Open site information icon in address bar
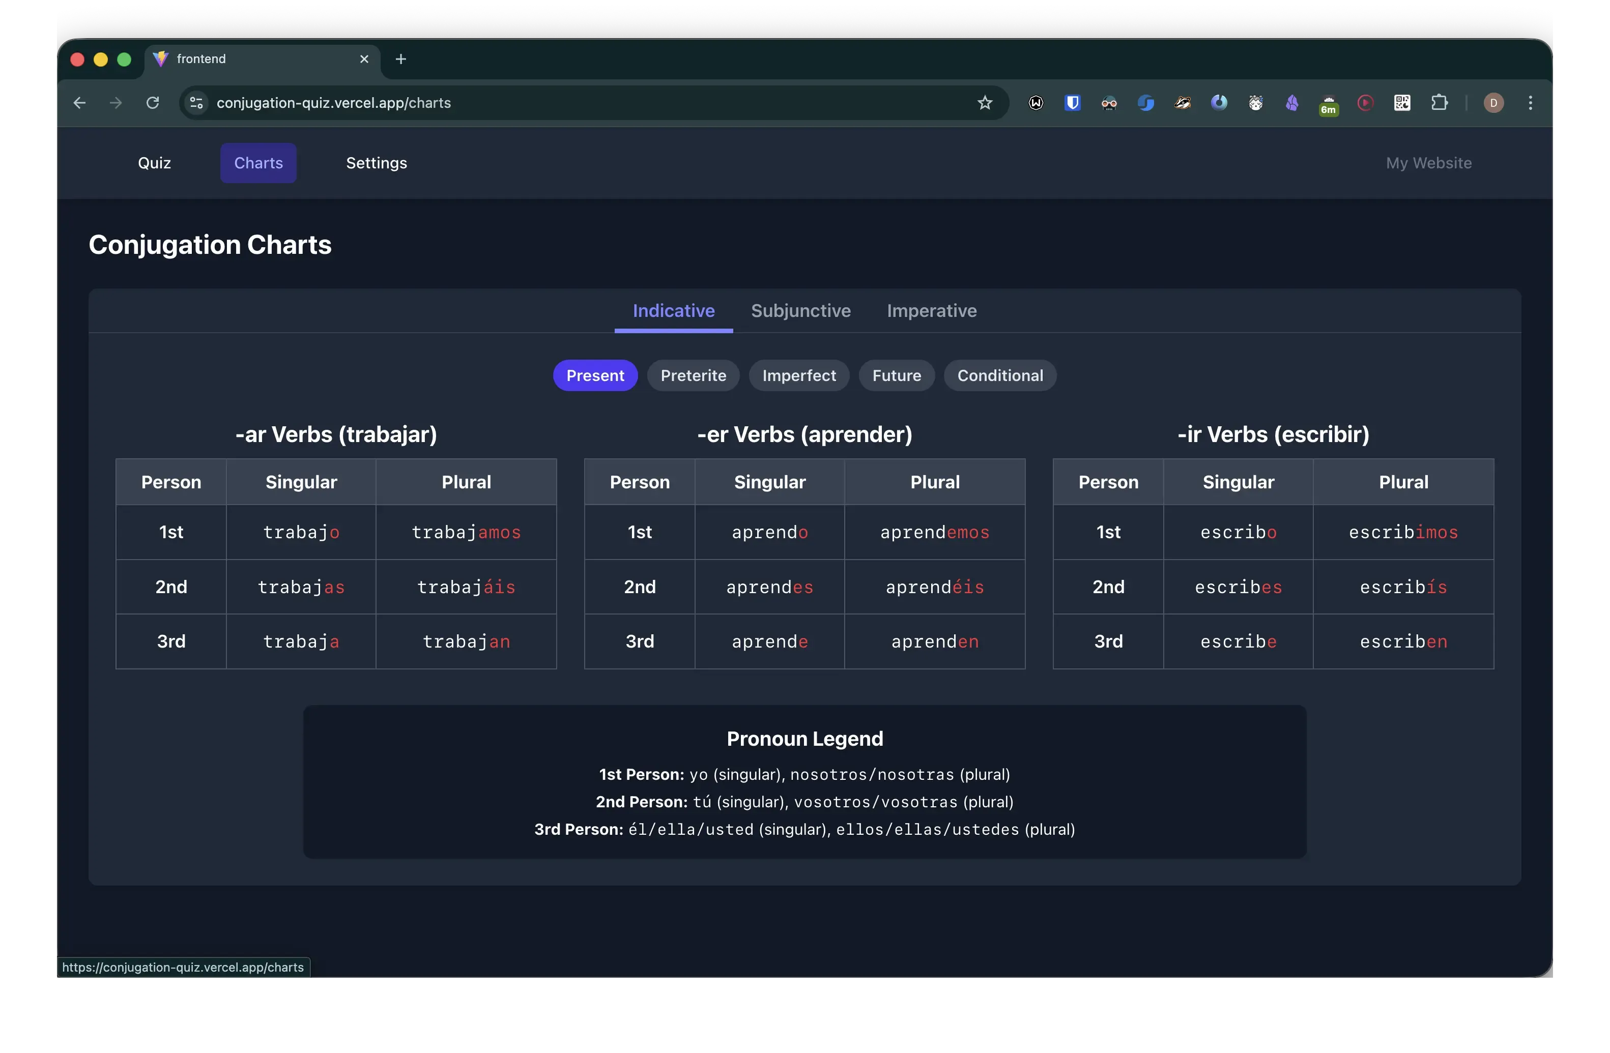This screenshot has width=1610, height=1053. 196,103
